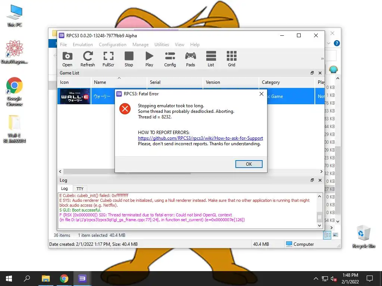Click the red error icon in dialog
The height and width of the screenshot is (286, 382).
[125, 109]
